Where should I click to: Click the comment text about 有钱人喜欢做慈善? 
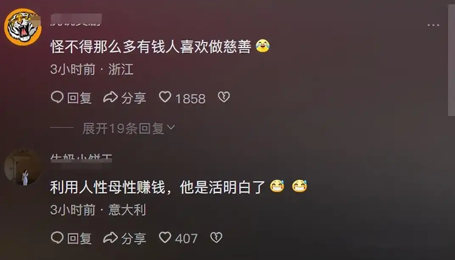(x=151, y=47)
